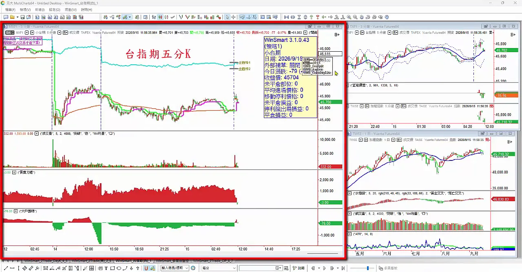
Task: Adjust the playback speed slider
Action: coord(367,268)
